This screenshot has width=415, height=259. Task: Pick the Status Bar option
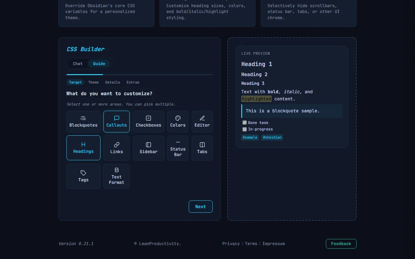click(178, 148)
